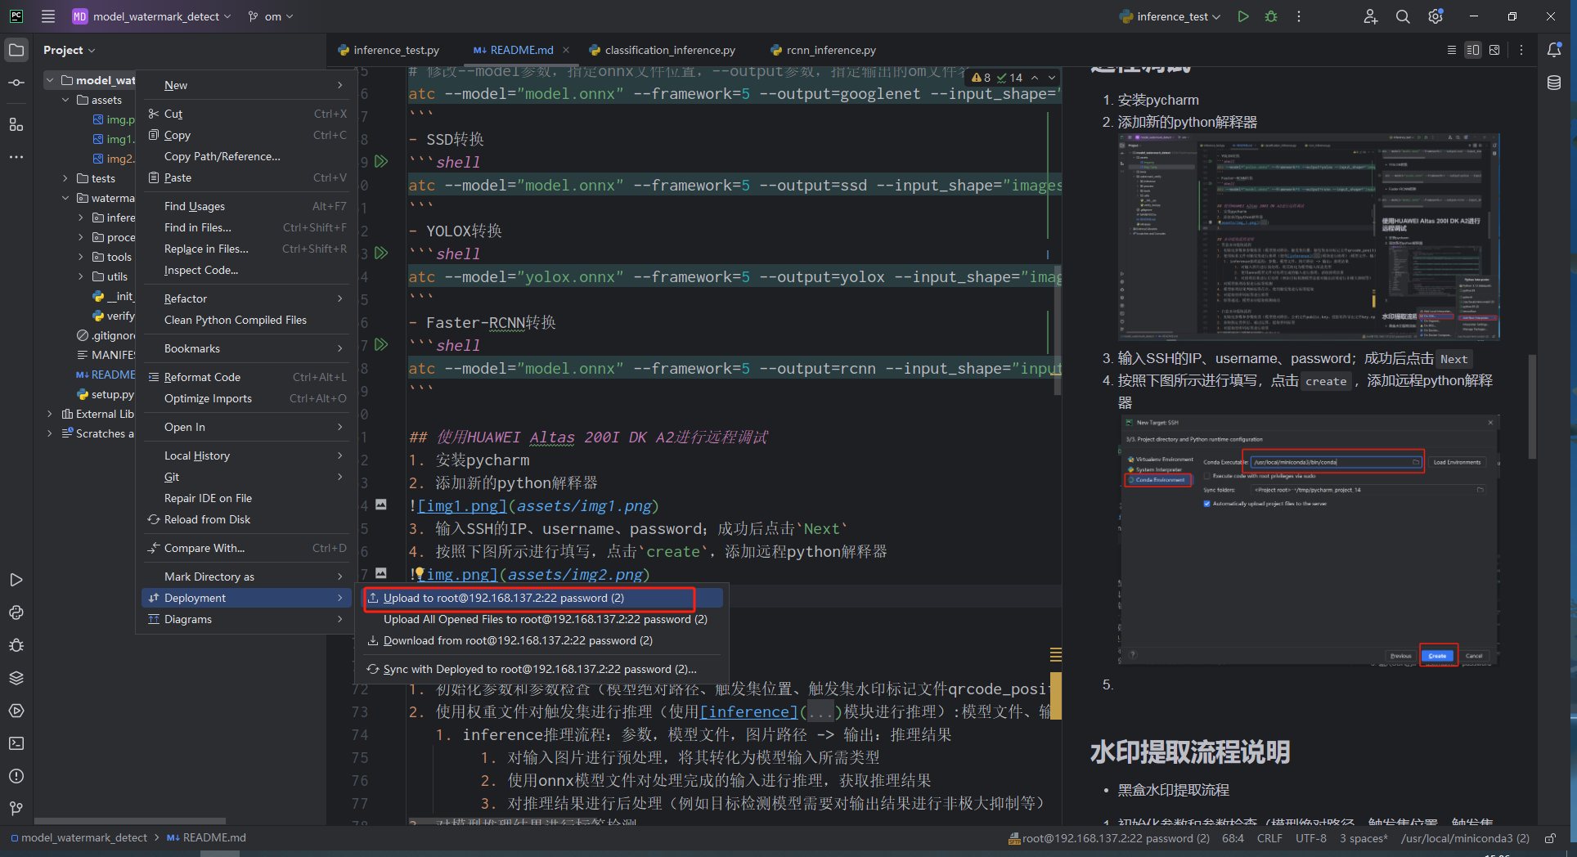This screenshot has height=857, width=1577.
Task: Close the README.md tab
Action: pos(567,50)
